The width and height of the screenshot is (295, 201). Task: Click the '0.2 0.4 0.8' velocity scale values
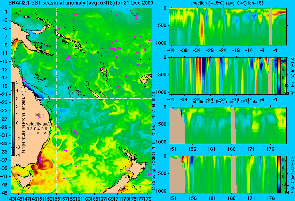click(37, 129)
